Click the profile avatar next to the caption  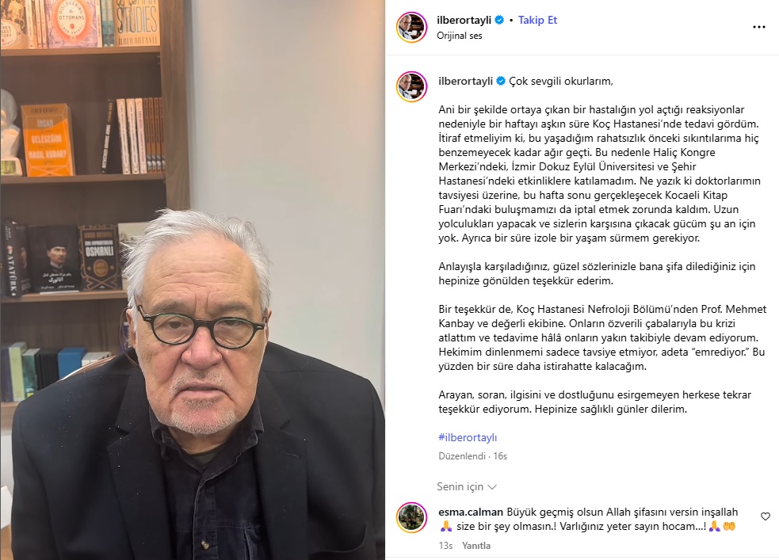pos(411,86)
